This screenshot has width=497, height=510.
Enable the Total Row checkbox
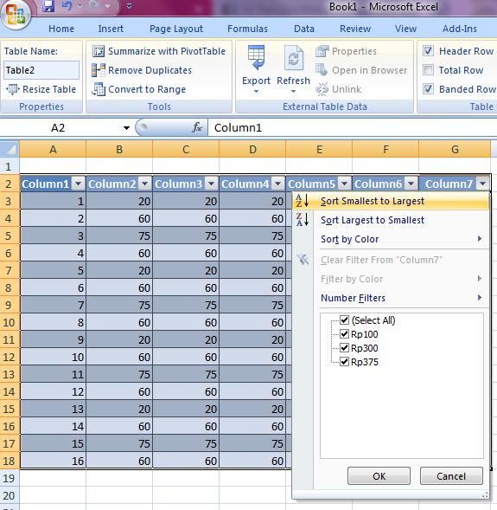(x=428, y=70)
